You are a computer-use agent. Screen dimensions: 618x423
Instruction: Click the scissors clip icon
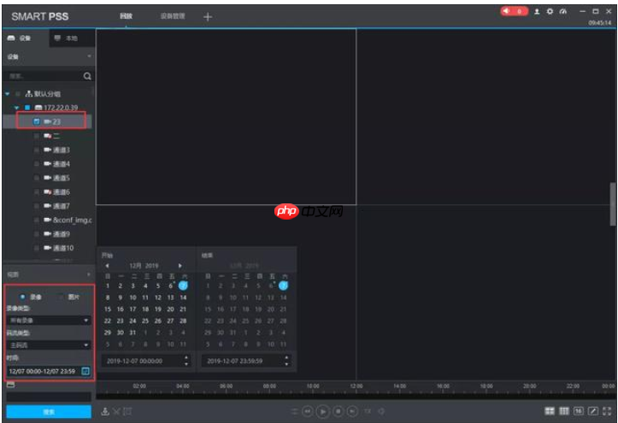tap(116, 412)
